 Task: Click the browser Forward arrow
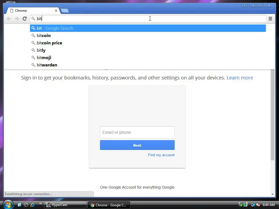coord(17,19)
